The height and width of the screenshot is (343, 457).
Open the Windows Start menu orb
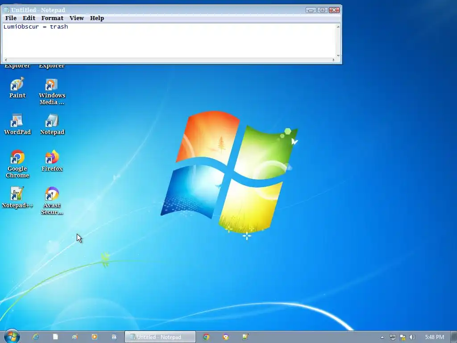click(x=12, y=336)
